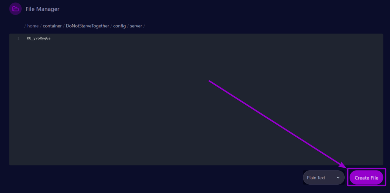Jump to the config breadcrumb folder
This screenshot has height=193, width=390.
click(119, 26)
